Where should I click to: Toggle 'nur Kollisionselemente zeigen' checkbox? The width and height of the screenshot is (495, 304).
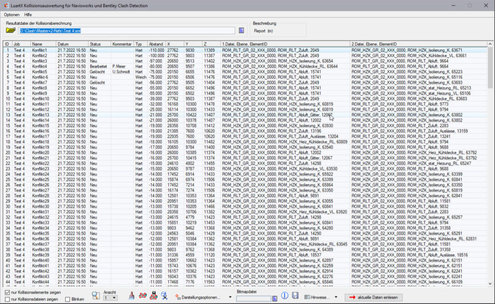point(7,292)
